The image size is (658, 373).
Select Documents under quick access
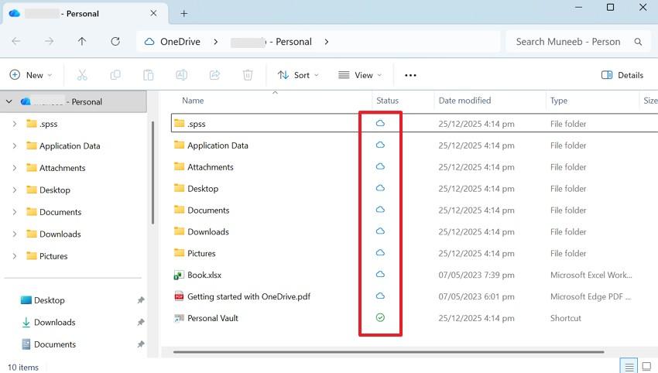[54, 344]
